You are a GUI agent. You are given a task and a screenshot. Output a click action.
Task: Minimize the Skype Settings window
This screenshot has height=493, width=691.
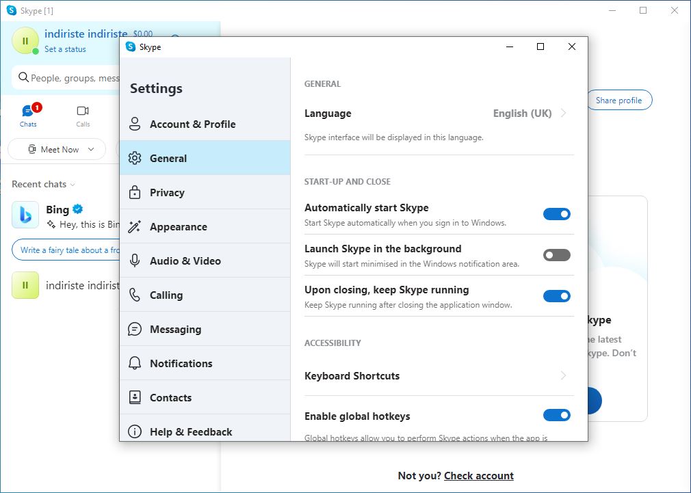(x=510, y=46)
